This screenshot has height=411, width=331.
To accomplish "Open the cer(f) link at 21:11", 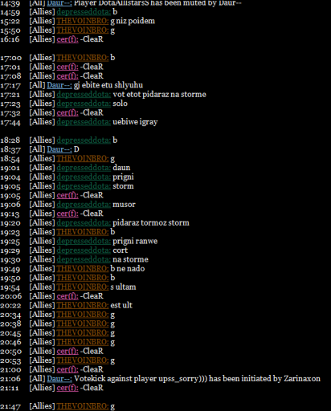I will [67, 388].
